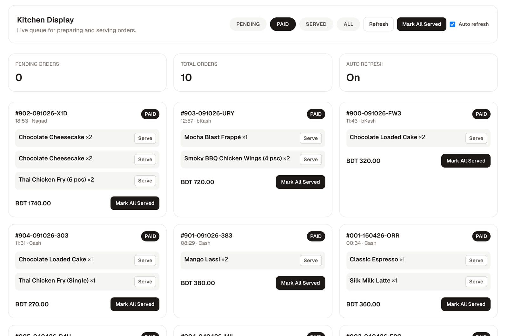Serve the Mango Lassi item
This screenshot has width=508, height=336.
click(311, 261)
